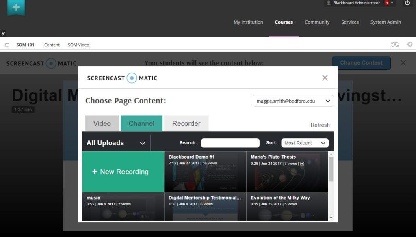Open the Content breadcrumb link

coord(52,45)
